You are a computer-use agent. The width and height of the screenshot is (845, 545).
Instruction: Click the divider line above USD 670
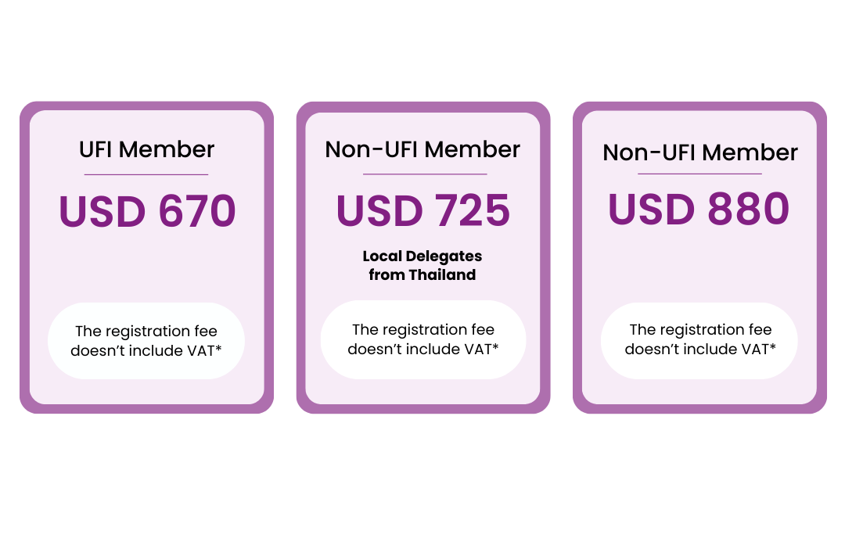[146, 174]
